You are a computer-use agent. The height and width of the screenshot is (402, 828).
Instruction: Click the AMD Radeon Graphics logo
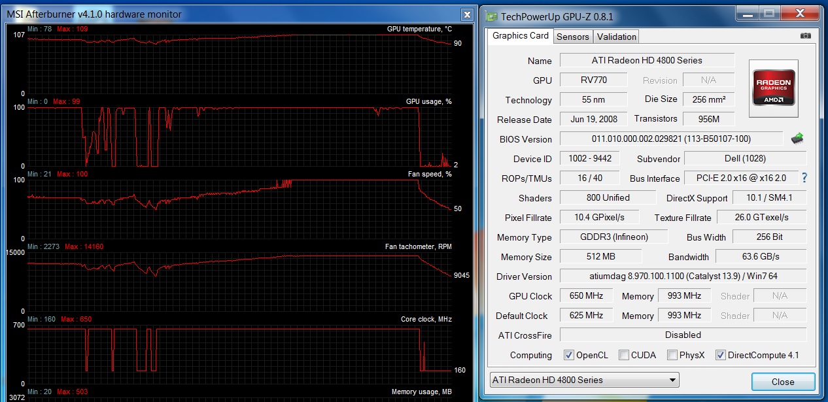774,88
